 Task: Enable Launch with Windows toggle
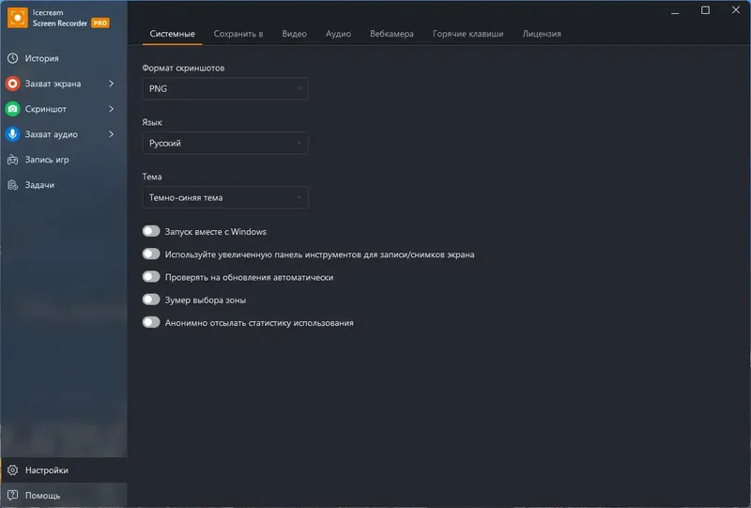[151, 231]
